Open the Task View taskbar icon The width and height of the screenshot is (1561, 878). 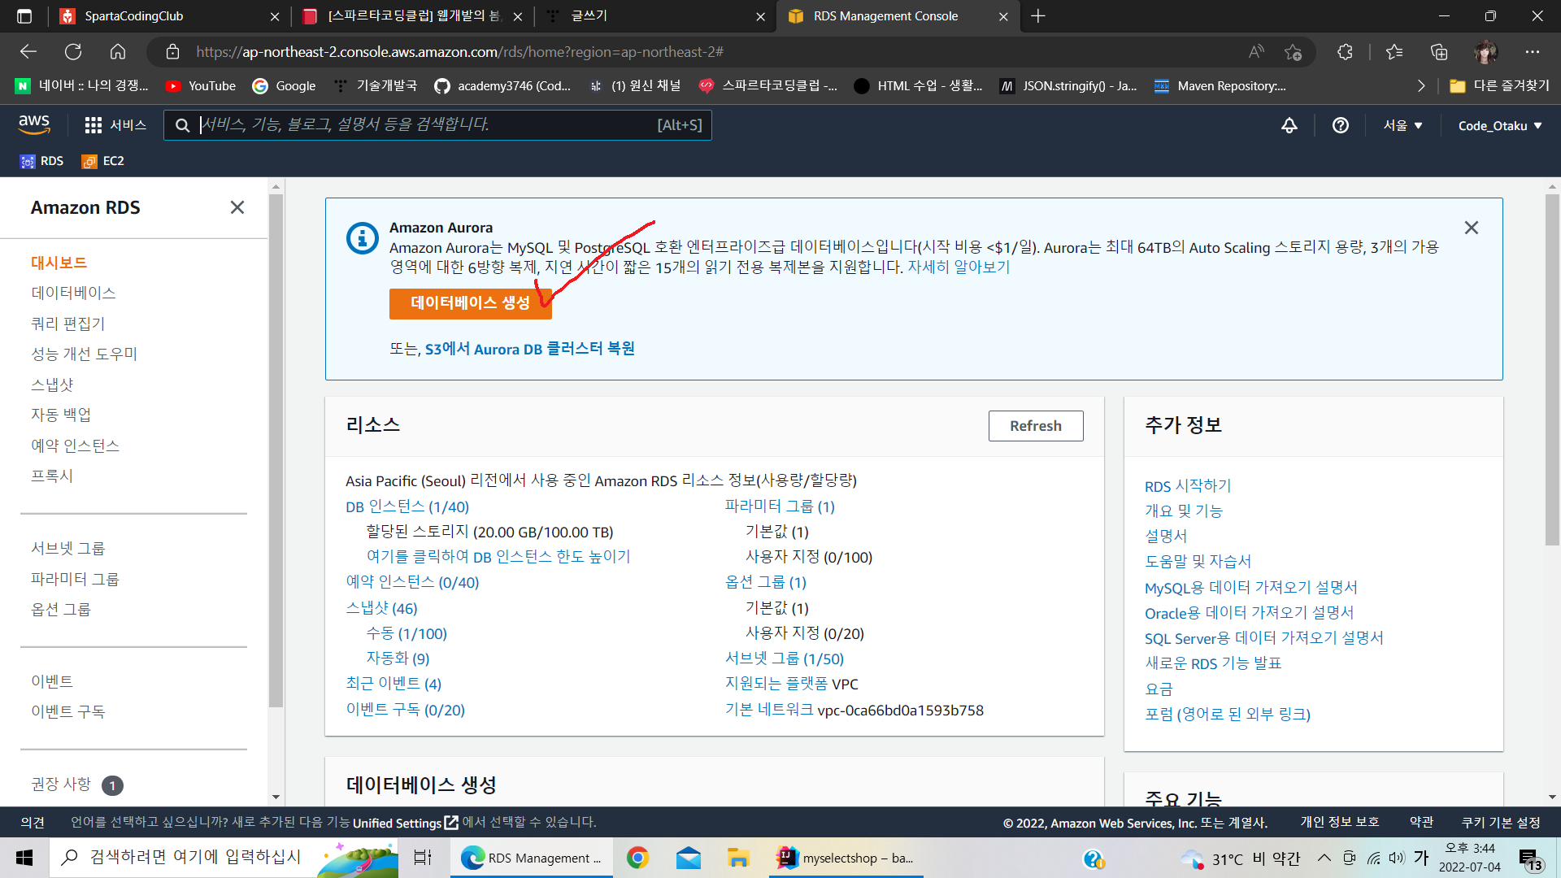click(423, 858)
